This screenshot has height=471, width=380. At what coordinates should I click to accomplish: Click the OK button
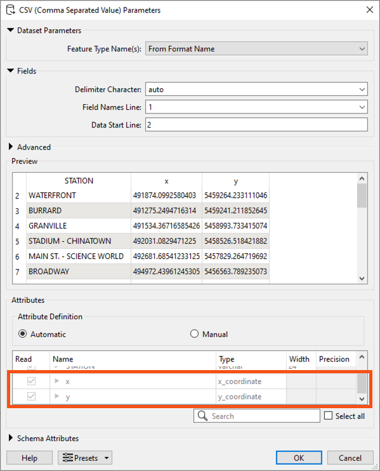pos(299,458)
